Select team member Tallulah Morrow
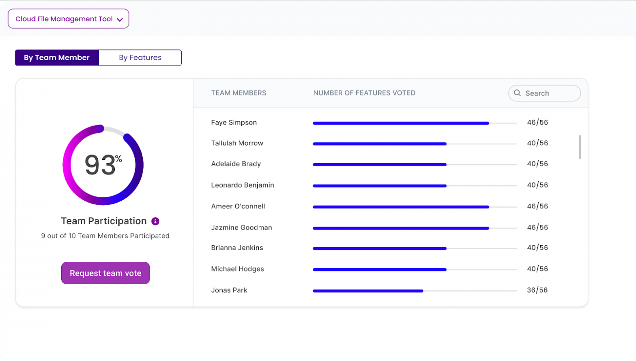Screen dimensions: 636x361 pos(237,143)
